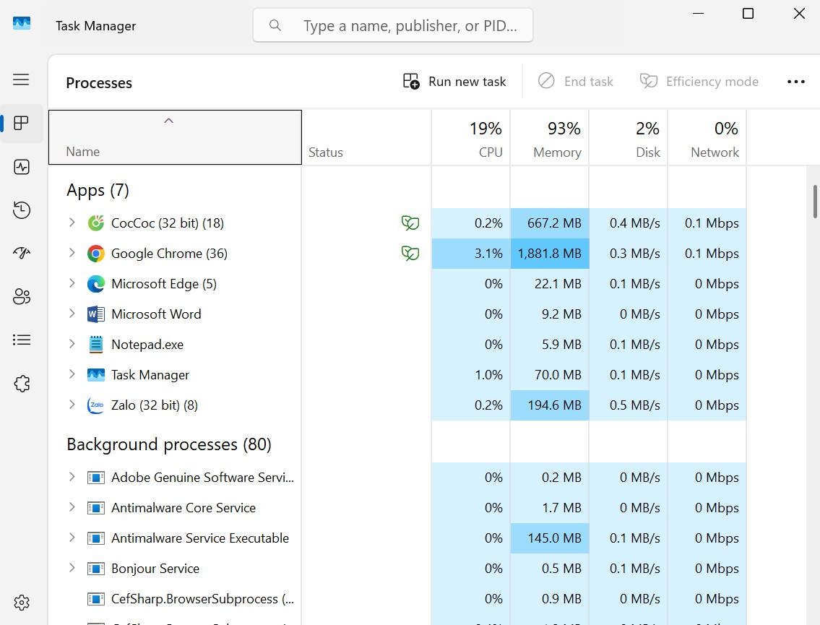Open App history from the sidebar

click(22, 210)
